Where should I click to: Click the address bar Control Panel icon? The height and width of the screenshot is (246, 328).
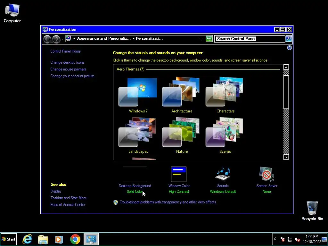[68, 38]
